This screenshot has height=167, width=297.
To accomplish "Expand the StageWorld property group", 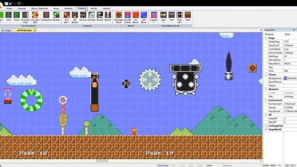I will click(266, 129).
